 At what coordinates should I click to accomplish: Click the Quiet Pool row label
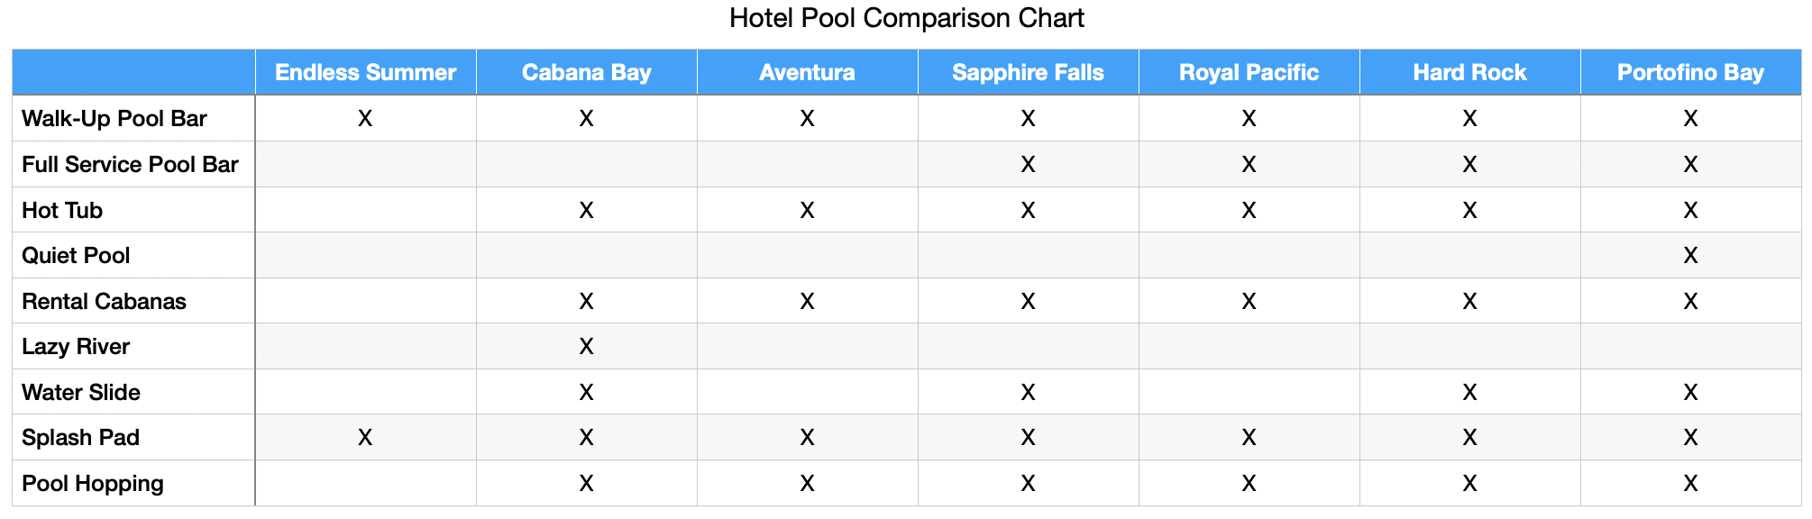click(x=76, y=255)
